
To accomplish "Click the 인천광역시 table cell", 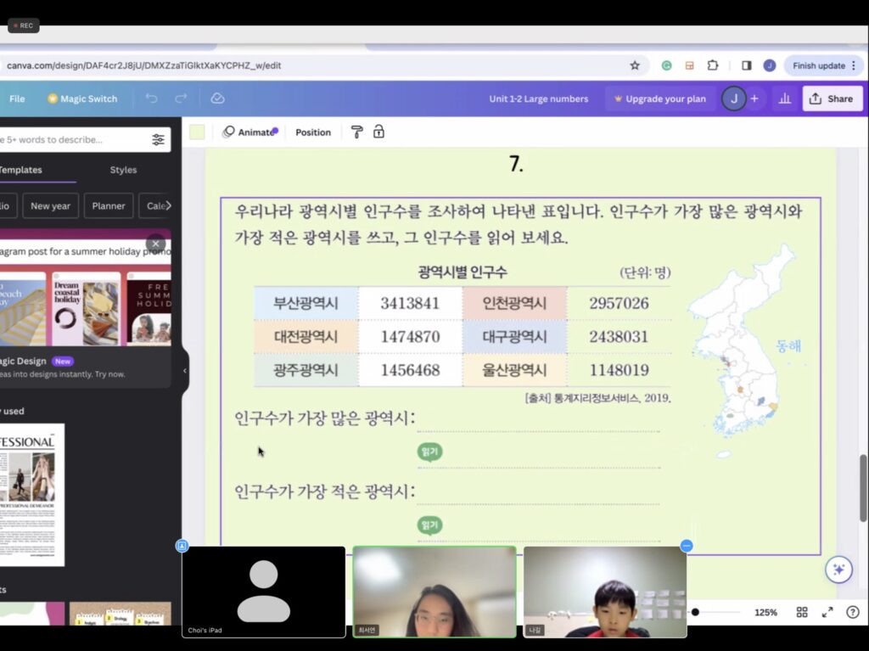I will point(515,303).
